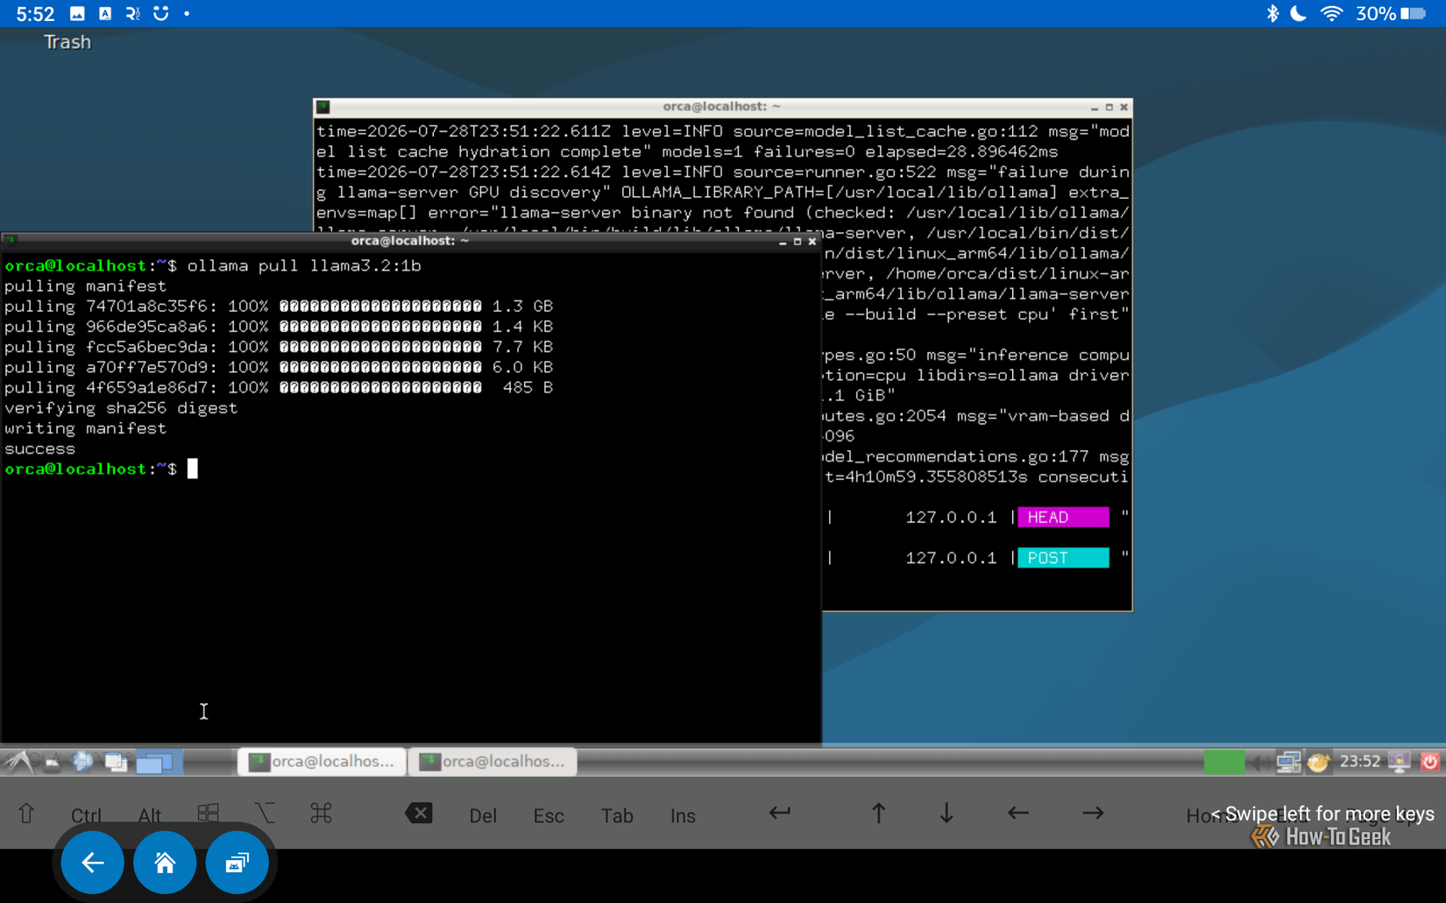Tap the Alt modifier key
1446x903 pixels.
tap(150, 815)
